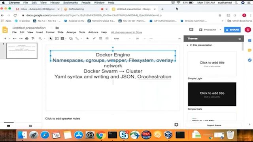Click 'Click to add speaker notes' area
This screenshot has height=142, width=253.
coord(62,118)
